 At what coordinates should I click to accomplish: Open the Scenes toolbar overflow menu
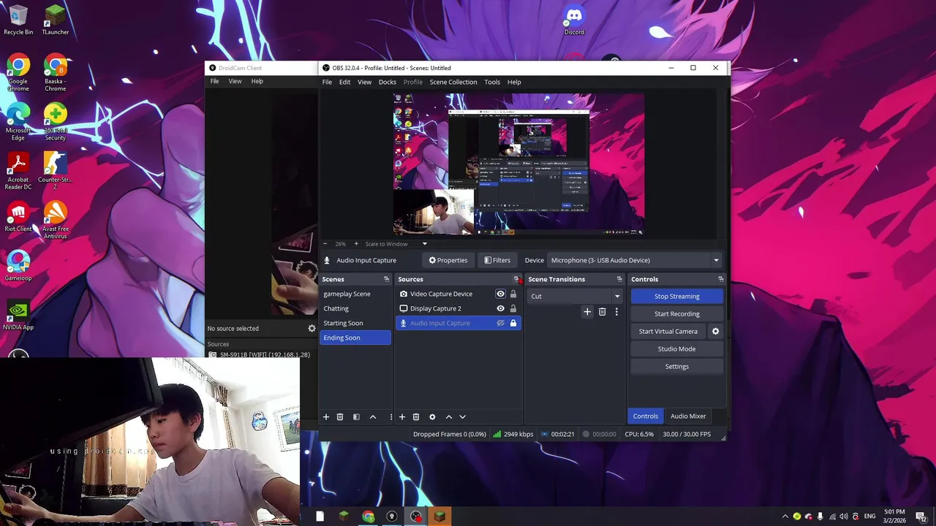(391, 416)
